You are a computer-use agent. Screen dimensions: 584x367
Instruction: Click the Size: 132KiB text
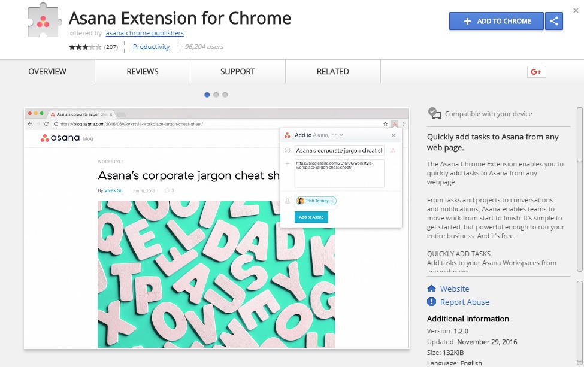click(445, 353)
